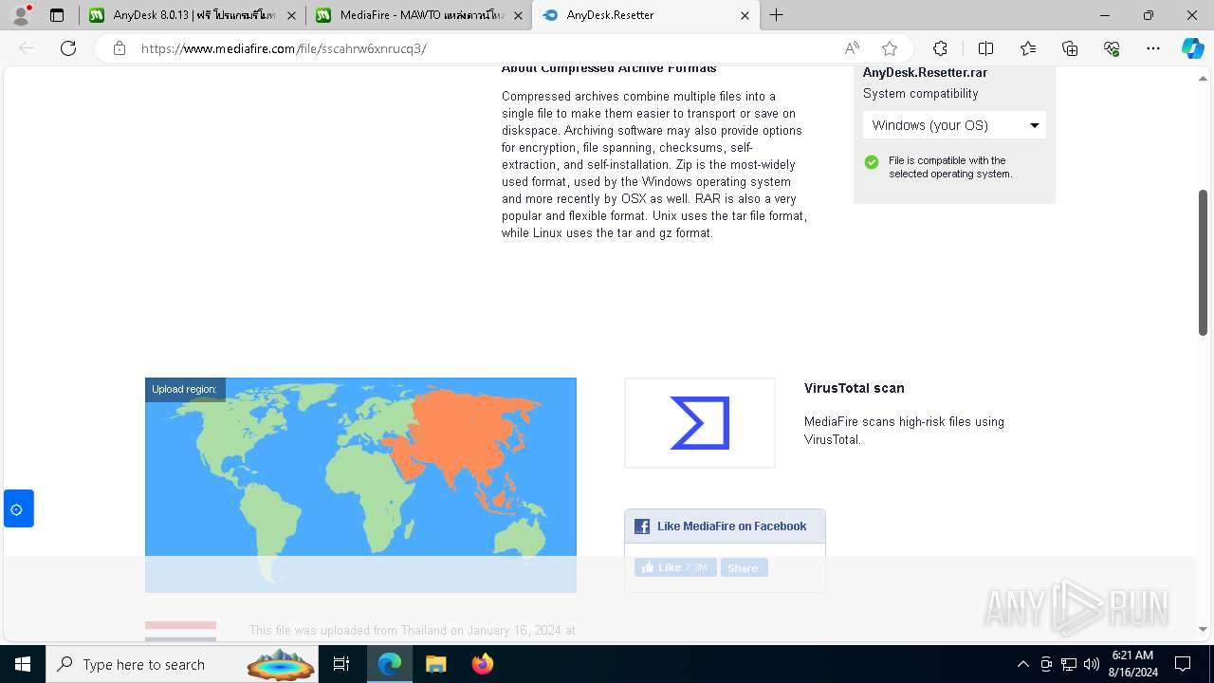The width and height of the screenshot is (1214, 683).
Task: Open the notification center
Action: (x=1183, y=664)
